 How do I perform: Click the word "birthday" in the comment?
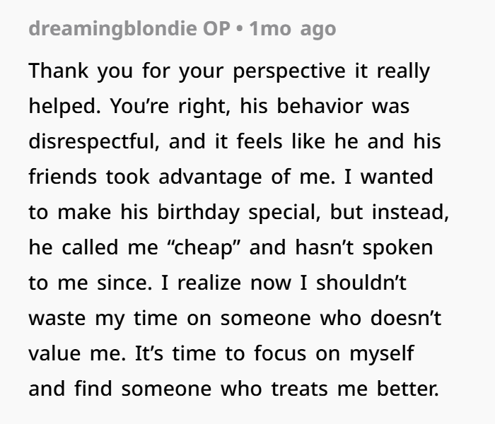[x=198, y=212]
